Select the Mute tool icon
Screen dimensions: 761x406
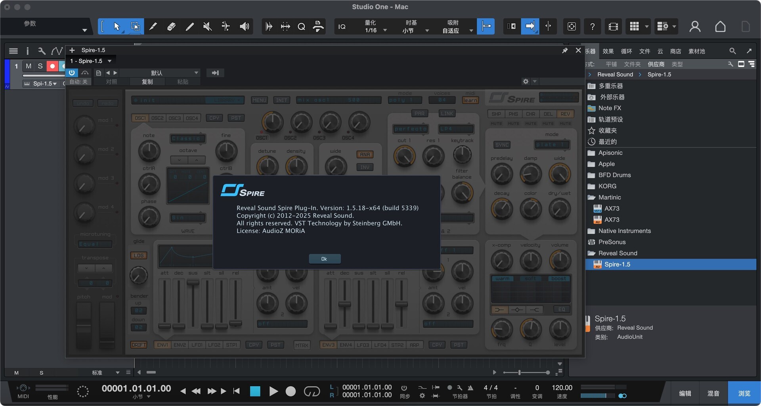(207, 27)
